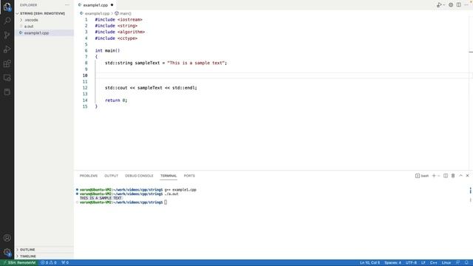Viewport: 473px width, 266px height.
Task: Click the terminal prompt input cursor
Action: (x=166, y=202)
